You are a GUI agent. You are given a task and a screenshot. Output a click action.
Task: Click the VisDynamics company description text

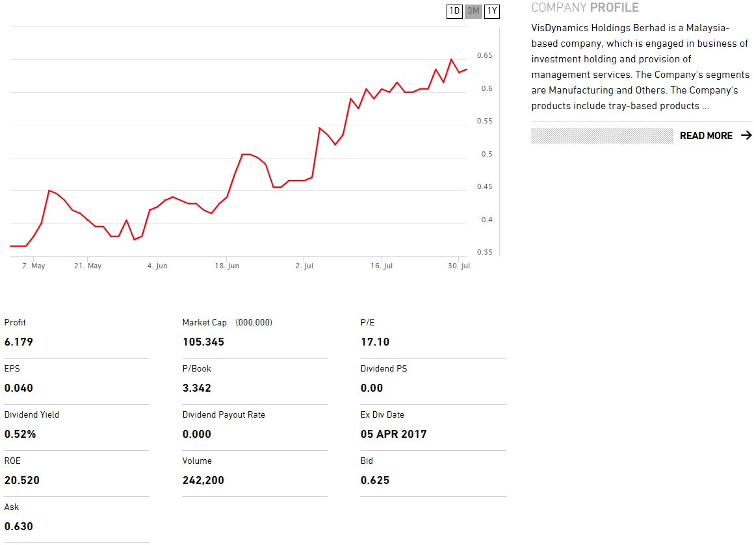[640, 67]
